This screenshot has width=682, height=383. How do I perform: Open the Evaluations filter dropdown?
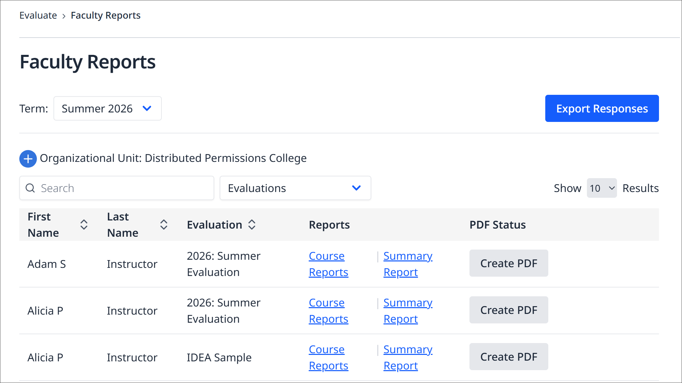(x=295, y=188)
